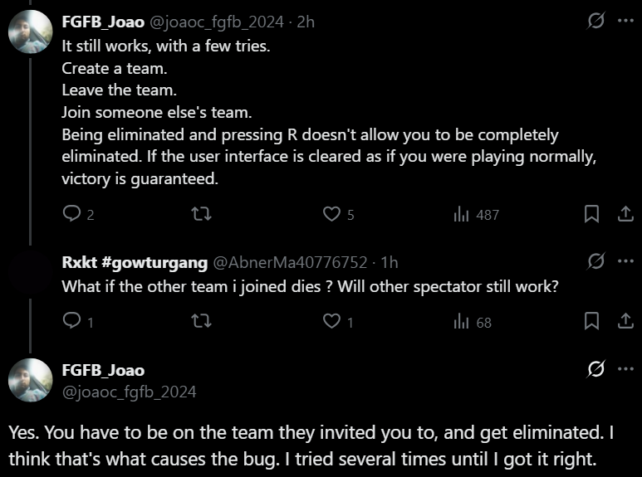The width and height of the screenshot is (642, 477).
Task: View analytics showing 487 views
Action: tap(476, 214)
